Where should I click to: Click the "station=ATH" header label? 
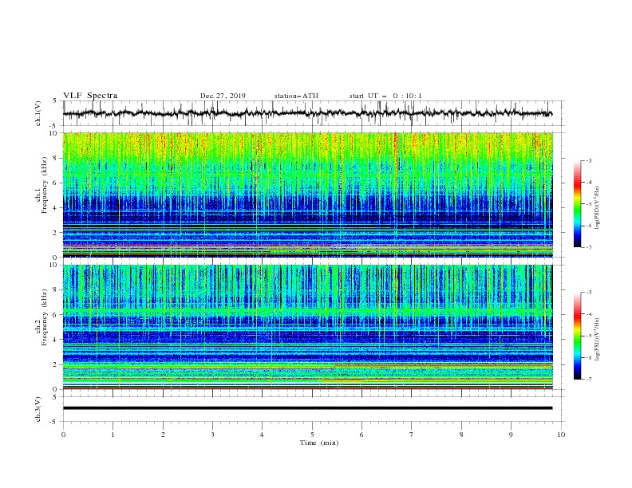pyautogui.click(x=296, y=96)
